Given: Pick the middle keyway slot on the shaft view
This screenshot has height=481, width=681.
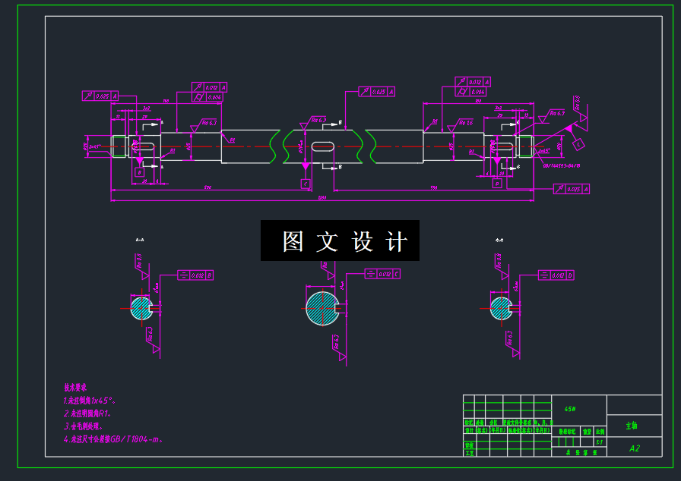Looking at the screenshot, I should (323, 146).
